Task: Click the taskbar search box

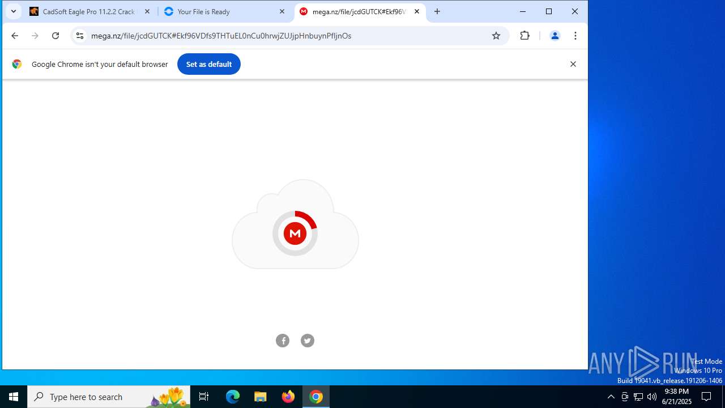Action: coord(109,397)
